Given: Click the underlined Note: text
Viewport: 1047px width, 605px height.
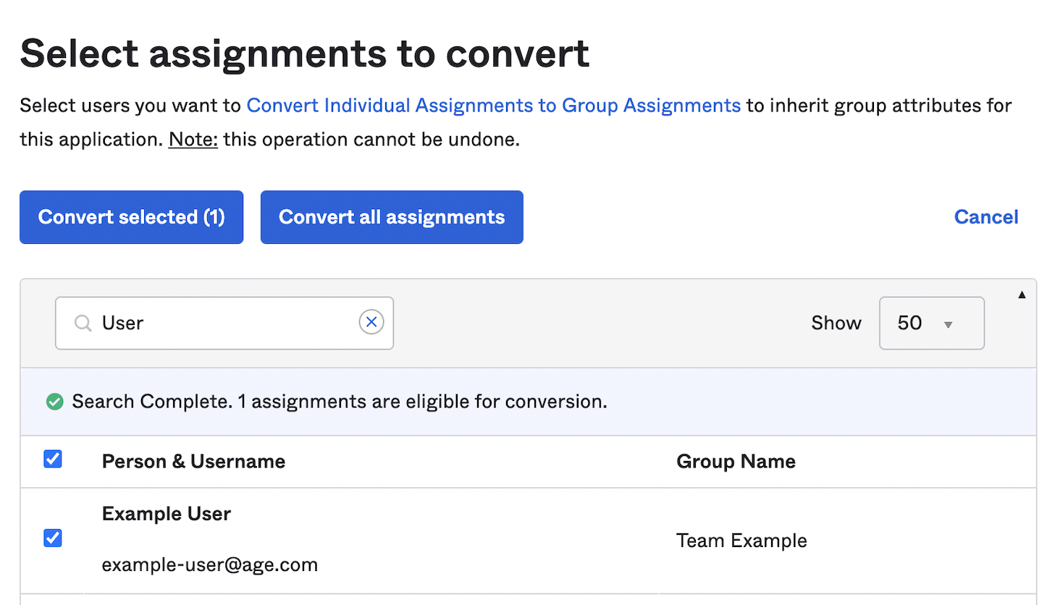Looking at the screenshot, I should (x=193, y=140).
